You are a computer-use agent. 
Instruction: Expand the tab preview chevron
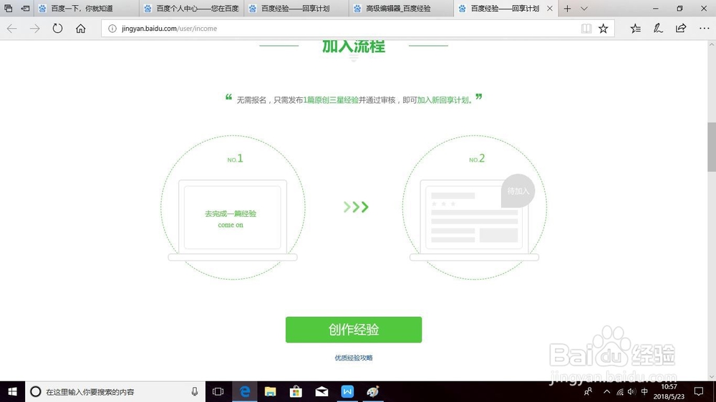pyautogui.click(x=584, y=8)
